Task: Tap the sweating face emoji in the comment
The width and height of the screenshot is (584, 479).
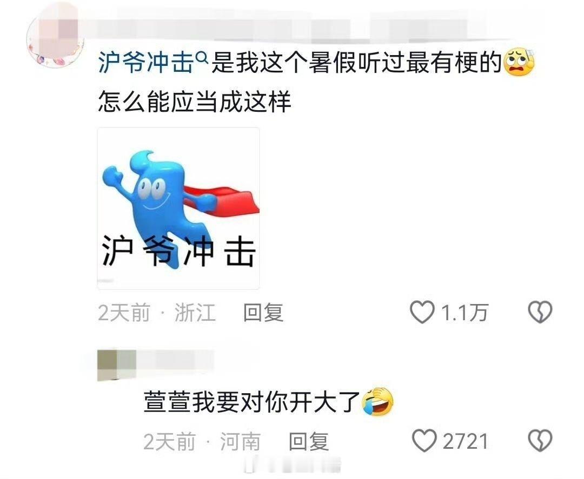Action: coord(519,62)
